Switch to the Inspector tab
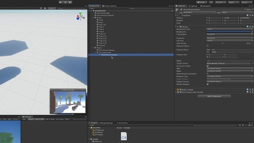 (x=181, y=6)
